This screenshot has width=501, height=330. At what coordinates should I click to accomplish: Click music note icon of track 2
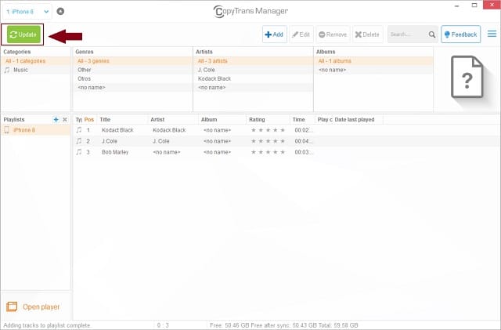coord(79,141)
